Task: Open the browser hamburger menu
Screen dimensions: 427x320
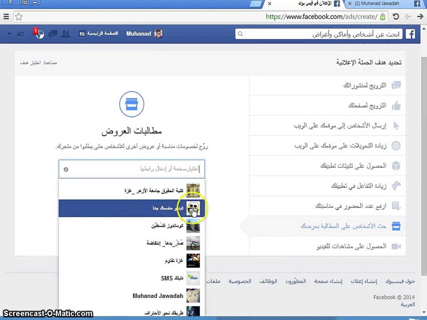Action: pyautogui.click(x=6, y=17)
